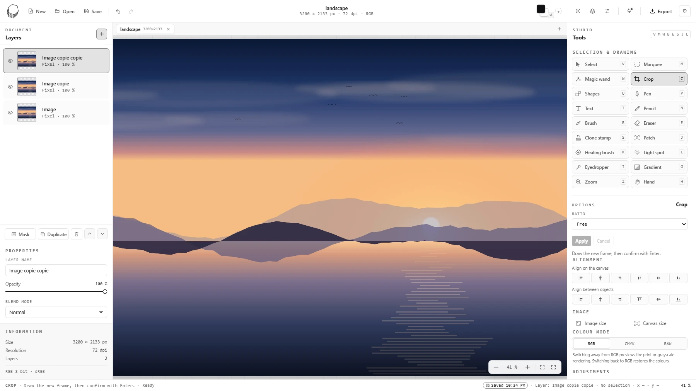Activate the Text tool
The width and height of the screenshot is (696, 391).
600,109
